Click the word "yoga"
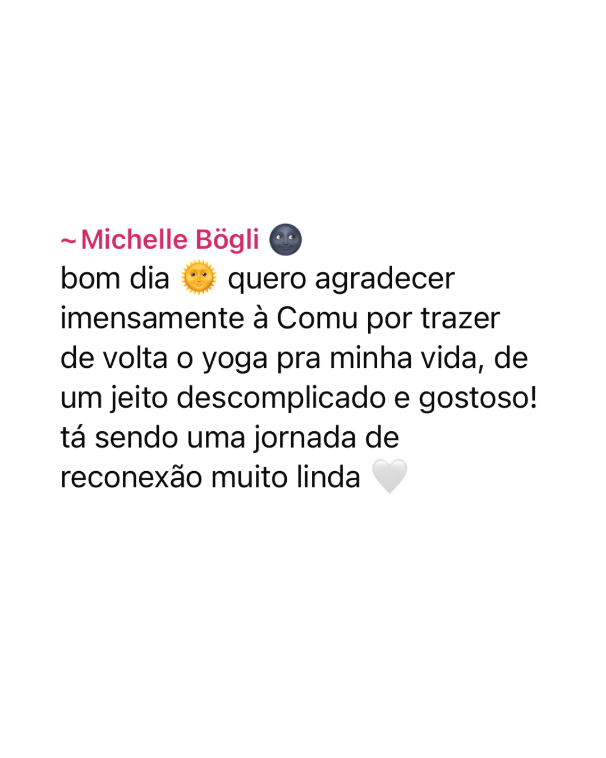Image resolution: width=606 pixels, height=758 pixels. pos(235,359)
